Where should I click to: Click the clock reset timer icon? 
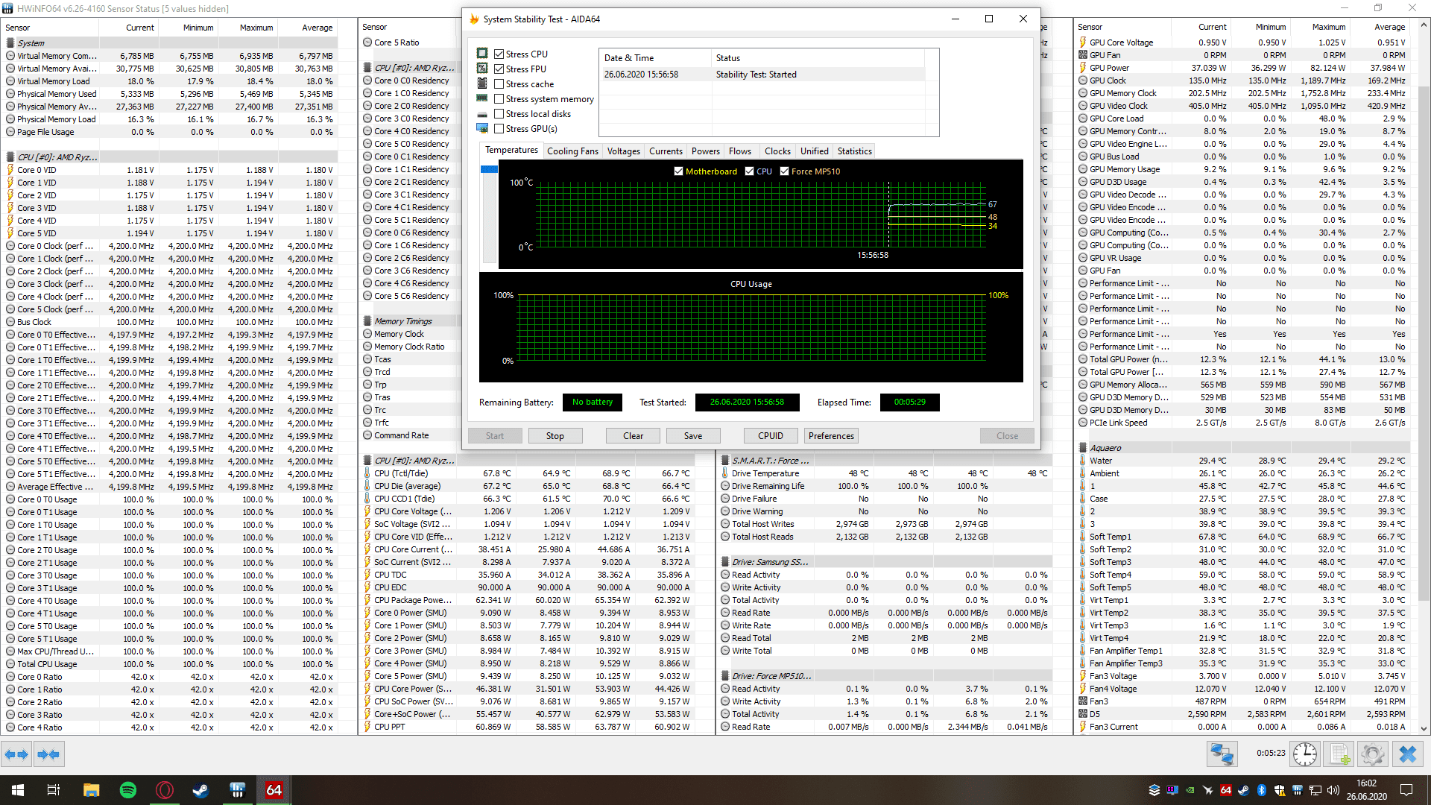(1305, 754)
